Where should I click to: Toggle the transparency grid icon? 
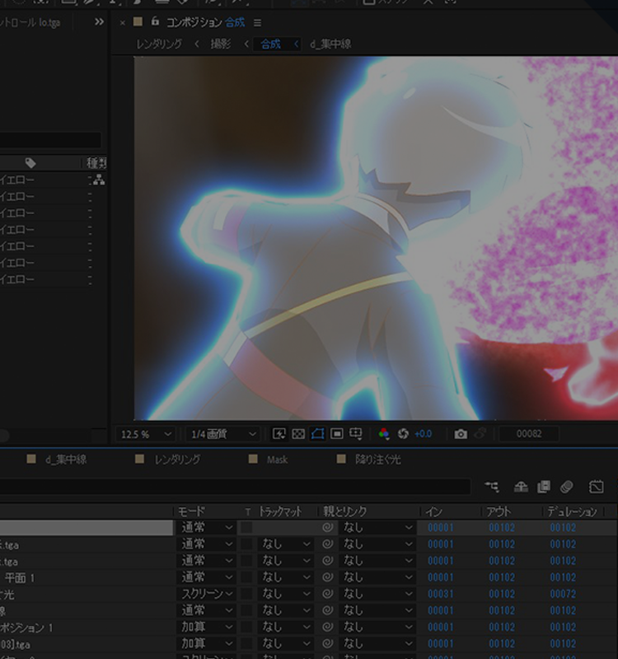point(298,434)
